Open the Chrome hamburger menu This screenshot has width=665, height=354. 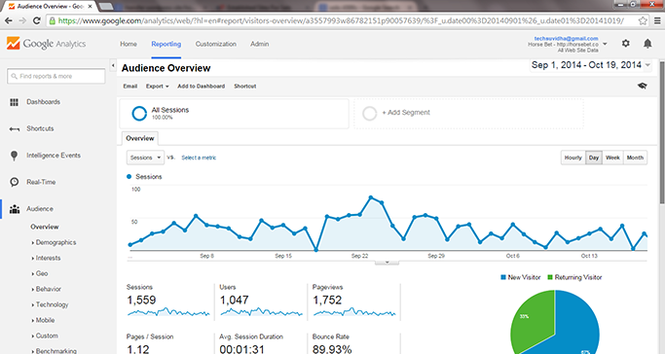point(657,20)
